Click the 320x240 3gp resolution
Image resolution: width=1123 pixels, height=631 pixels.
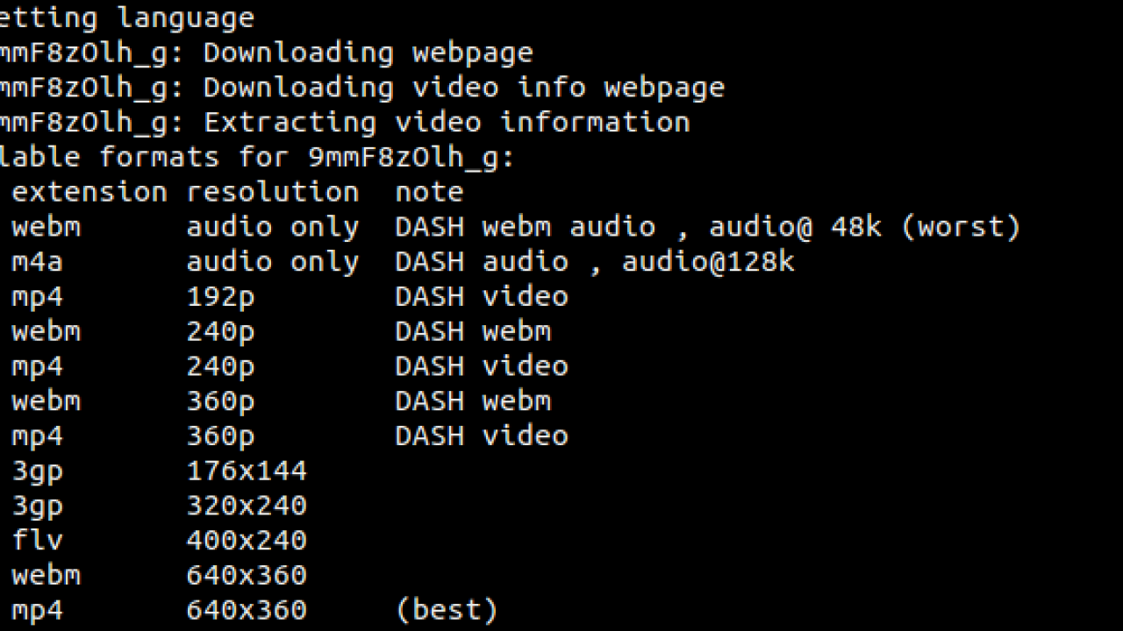(247, 507)
